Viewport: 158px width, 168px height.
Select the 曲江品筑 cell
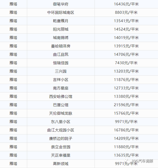[x=61, y=54]
